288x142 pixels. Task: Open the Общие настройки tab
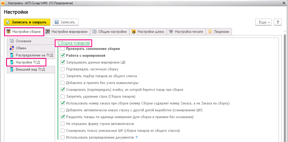pyautogui.click(x=110, y=31)
